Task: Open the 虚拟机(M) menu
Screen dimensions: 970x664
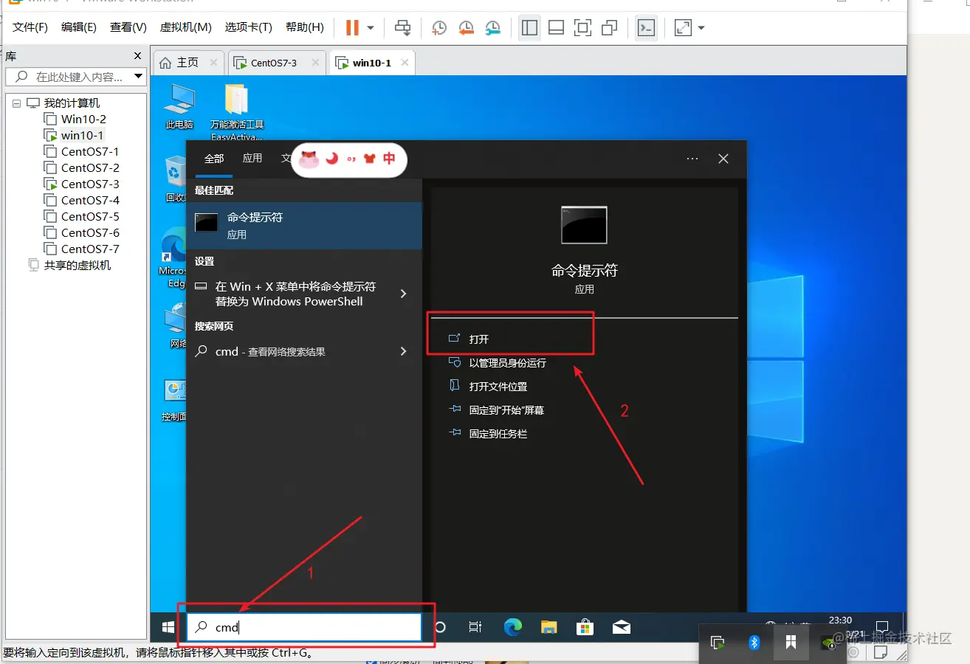Action: click(x=186, y=27)
